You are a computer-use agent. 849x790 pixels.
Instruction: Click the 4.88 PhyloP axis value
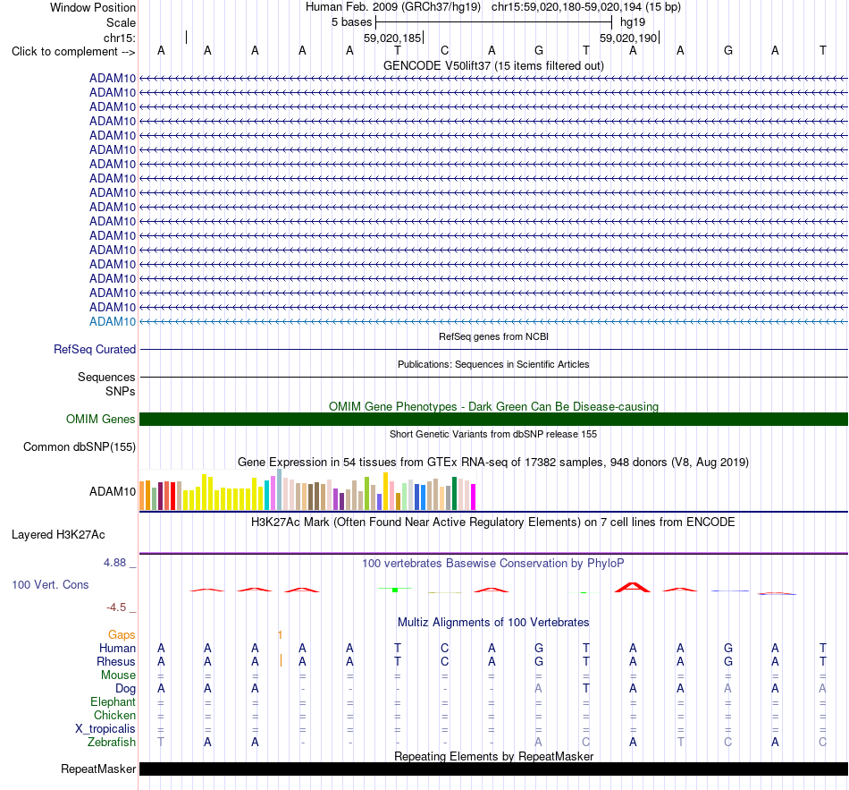tap(114, 563)
